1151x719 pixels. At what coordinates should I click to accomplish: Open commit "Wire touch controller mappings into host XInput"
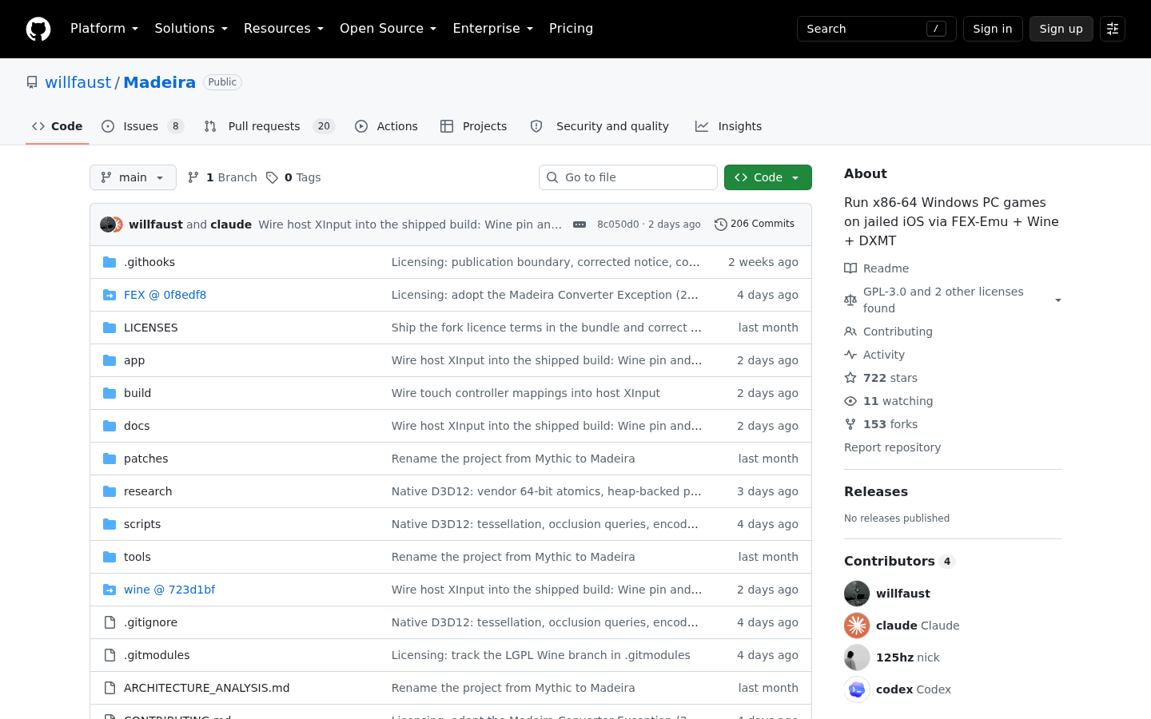[526, 393]
